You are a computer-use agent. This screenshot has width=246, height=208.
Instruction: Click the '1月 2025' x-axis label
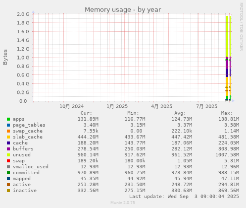117,106
